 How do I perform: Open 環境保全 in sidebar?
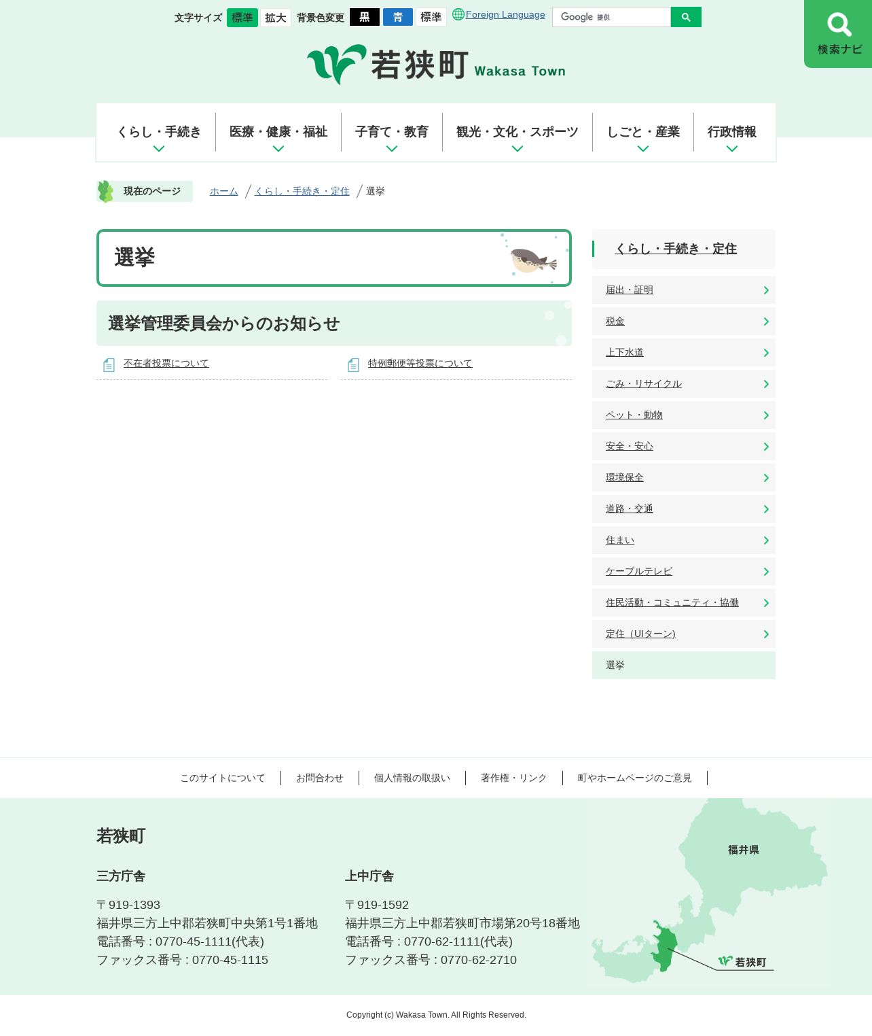tap(684, 478)
